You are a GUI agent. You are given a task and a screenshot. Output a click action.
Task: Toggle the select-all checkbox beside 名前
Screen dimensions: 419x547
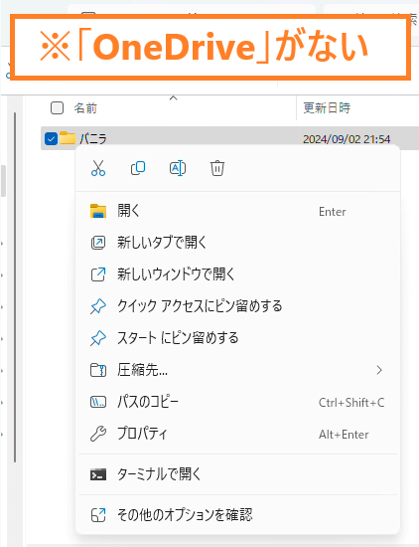coord(58,108)
